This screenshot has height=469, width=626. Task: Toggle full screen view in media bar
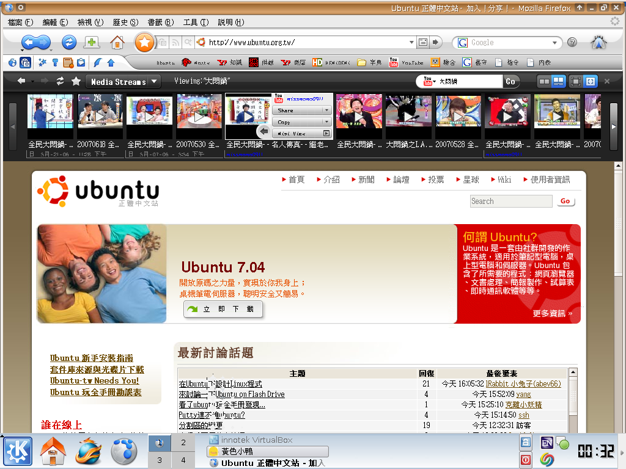coord(576,82)
